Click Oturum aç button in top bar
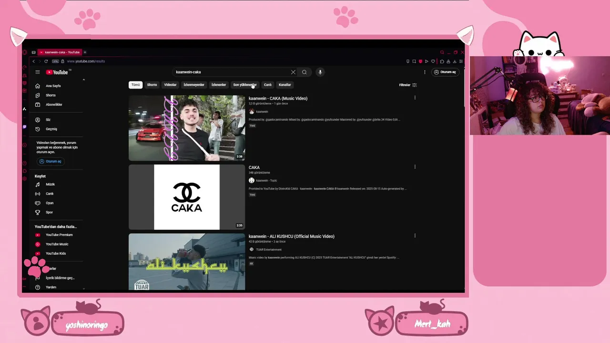Image resolution: width=610 pixels, height=343 pixels. [445, 72]
